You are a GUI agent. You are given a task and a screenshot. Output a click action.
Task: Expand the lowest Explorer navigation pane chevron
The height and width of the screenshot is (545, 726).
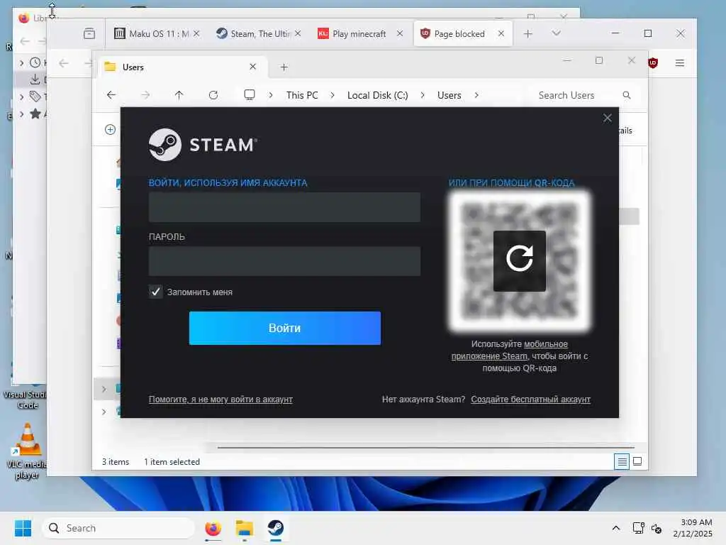click(104, 412)
